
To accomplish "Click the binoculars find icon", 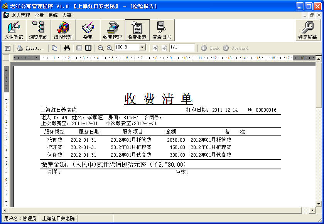I will pyautogui.click(x=66, y=48).
